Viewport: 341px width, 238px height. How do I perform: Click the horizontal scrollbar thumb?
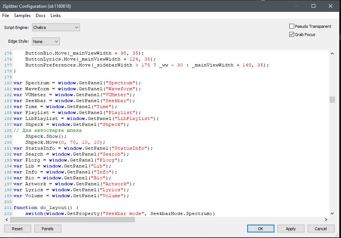point(74,219)
